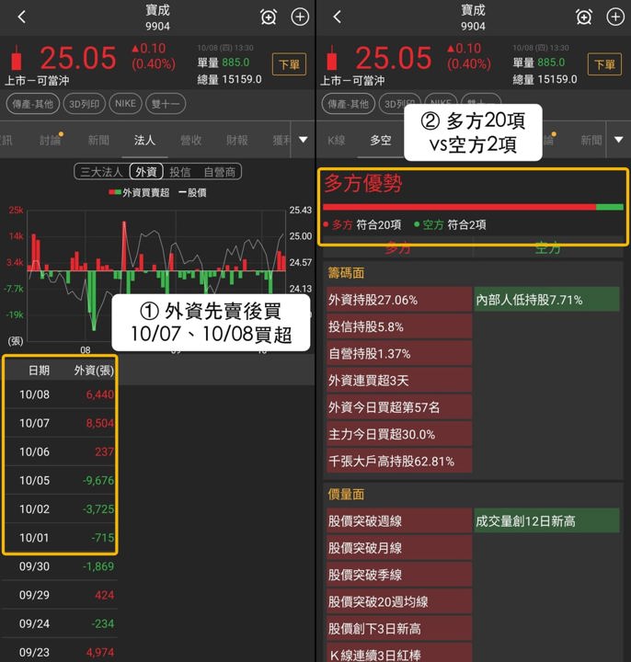Image resolution: width=631 pixels, height=662 pixels.
Task: Open 傳產-其他 tag in left panel
Action: coord(32,104)
